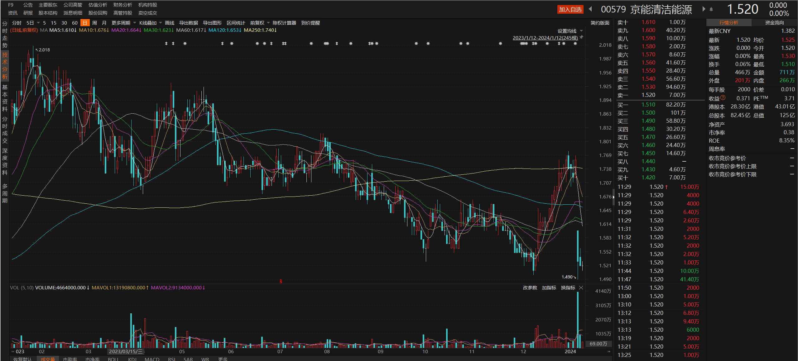
Task: Click the pin icon beside date range
Action: click(581, 37)
